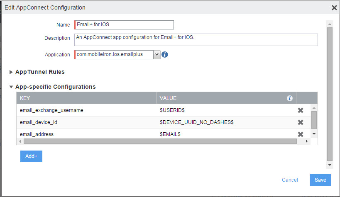This screenshot has width=340, height=197.
Task: Click the Name input field
Action: tap(124, 25)
